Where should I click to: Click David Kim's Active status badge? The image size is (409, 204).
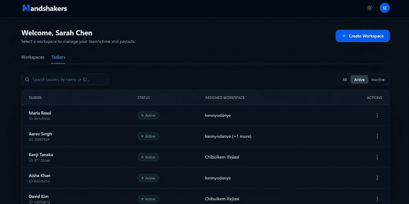(148, 199)
